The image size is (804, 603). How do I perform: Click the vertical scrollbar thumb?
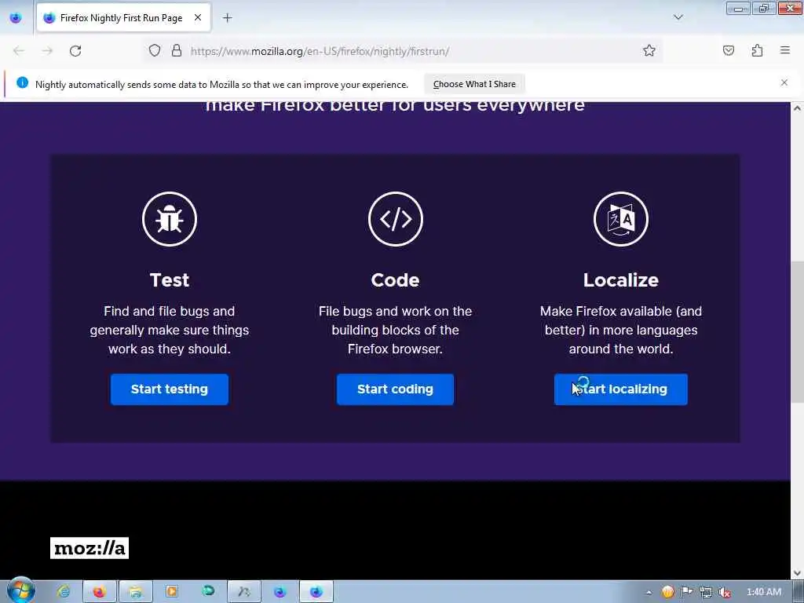[798, 332]
